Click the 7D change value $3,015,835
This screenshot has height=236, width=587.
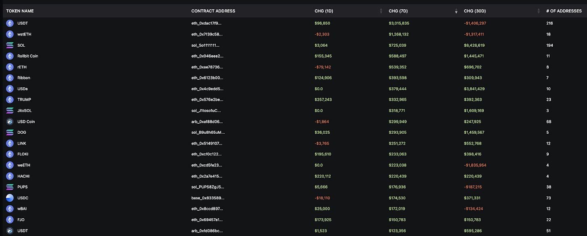399,23
